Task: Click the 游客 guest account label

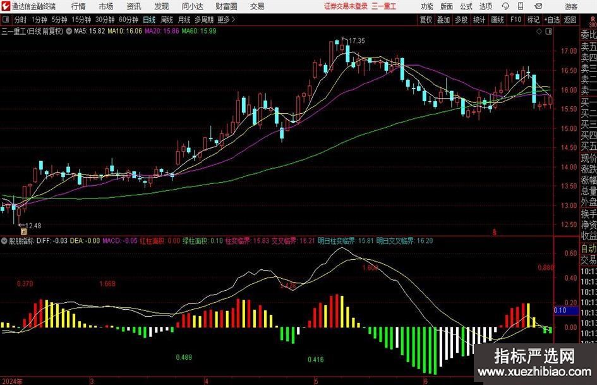Action: 570,6
